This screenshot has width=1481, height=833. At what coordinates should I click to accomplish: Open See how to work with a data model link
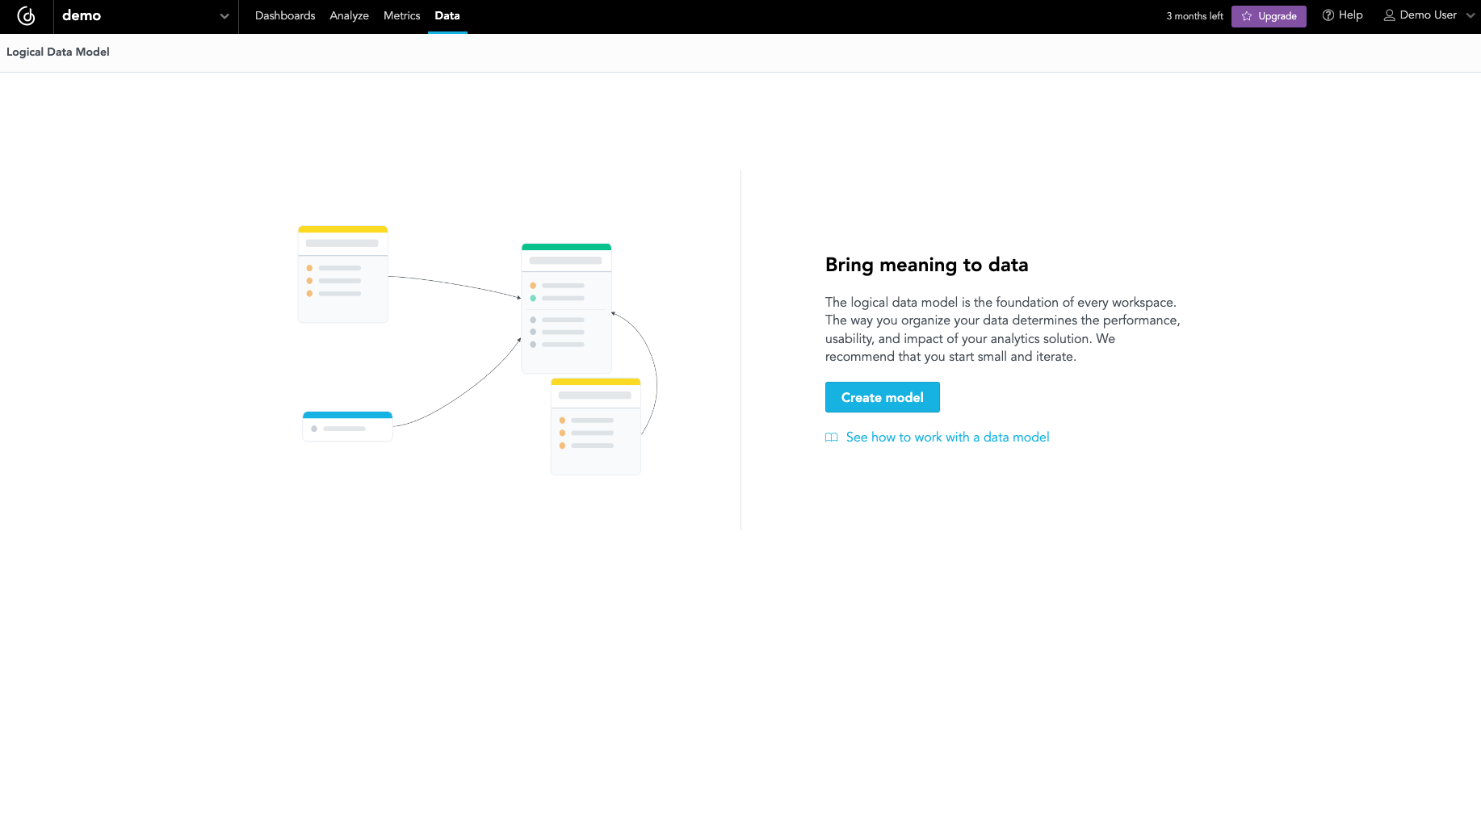pos(947,437)
